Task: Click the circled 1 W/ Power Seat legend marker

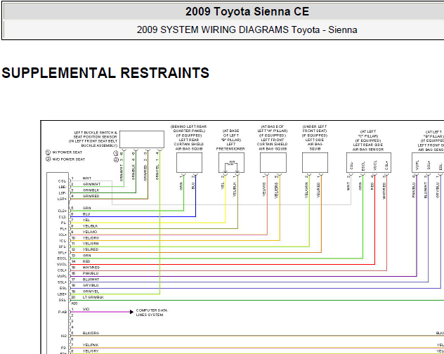Action: click(48, 152)
